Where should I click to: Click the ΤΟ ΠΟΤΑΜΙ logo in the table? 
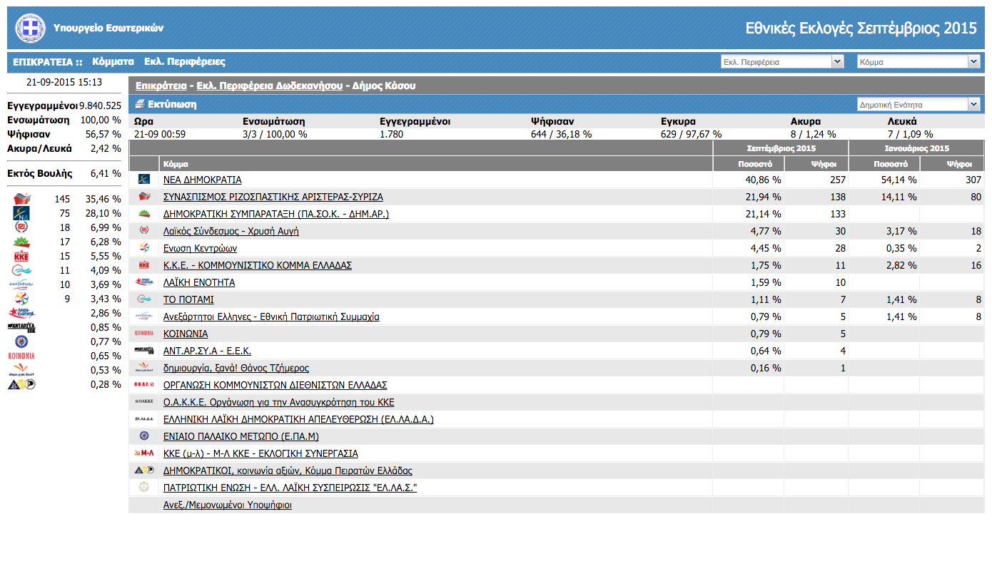pyautogui.click(x=144, y=299)
